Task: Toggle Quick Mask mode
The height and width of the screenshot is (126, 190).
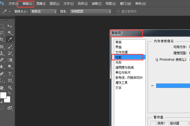Action: pyautogui.click(x=2, y=108)
